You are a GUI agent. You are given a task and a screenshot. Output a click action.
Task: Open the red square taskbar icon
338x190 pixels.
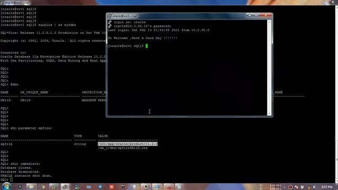[x=111, y=187]
